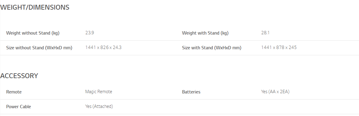Click the (kg) unit in Weight without Stand
The width and height of the screenshot is (359, 116).
[56, 33]
